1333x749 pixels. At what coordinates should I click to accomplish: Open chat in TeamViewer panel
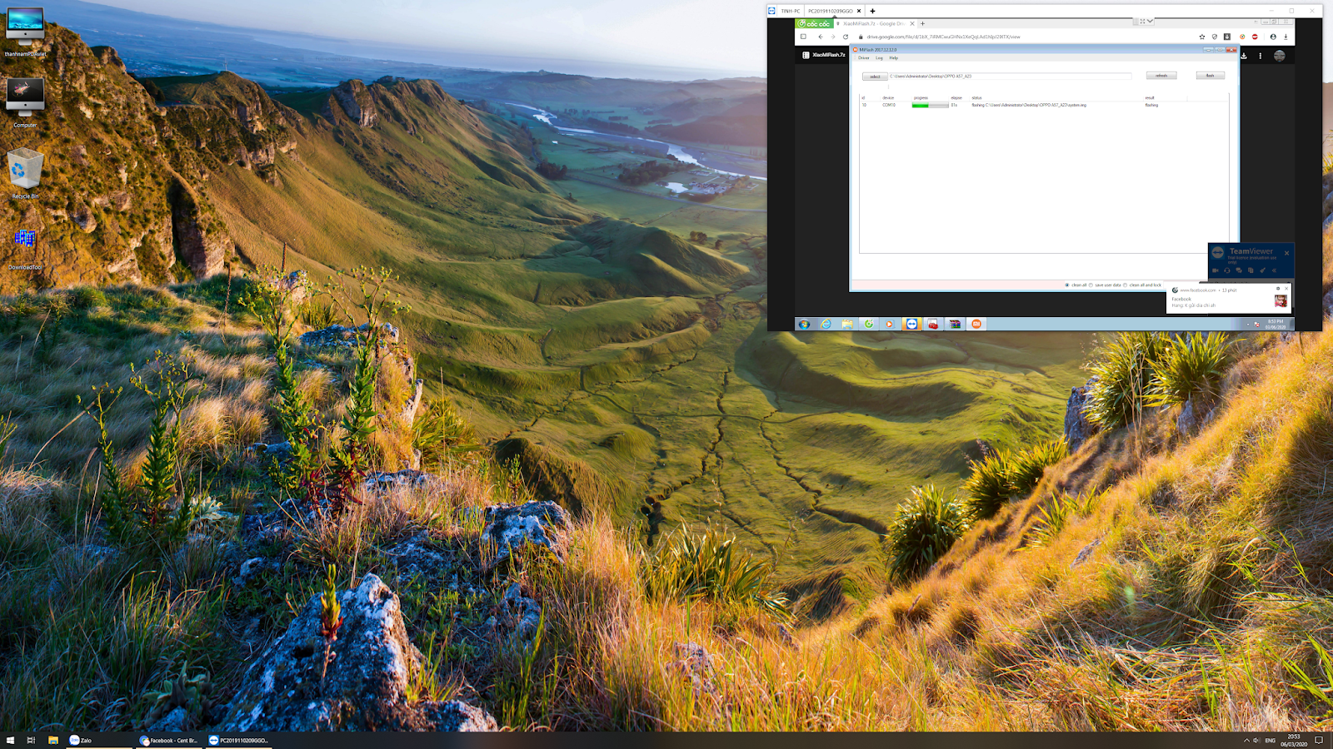pos(1239,270)
